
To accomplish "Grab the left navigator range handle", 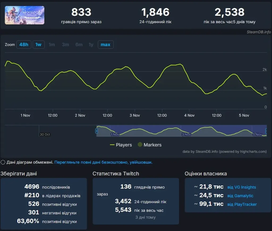I will click(97, 131).
